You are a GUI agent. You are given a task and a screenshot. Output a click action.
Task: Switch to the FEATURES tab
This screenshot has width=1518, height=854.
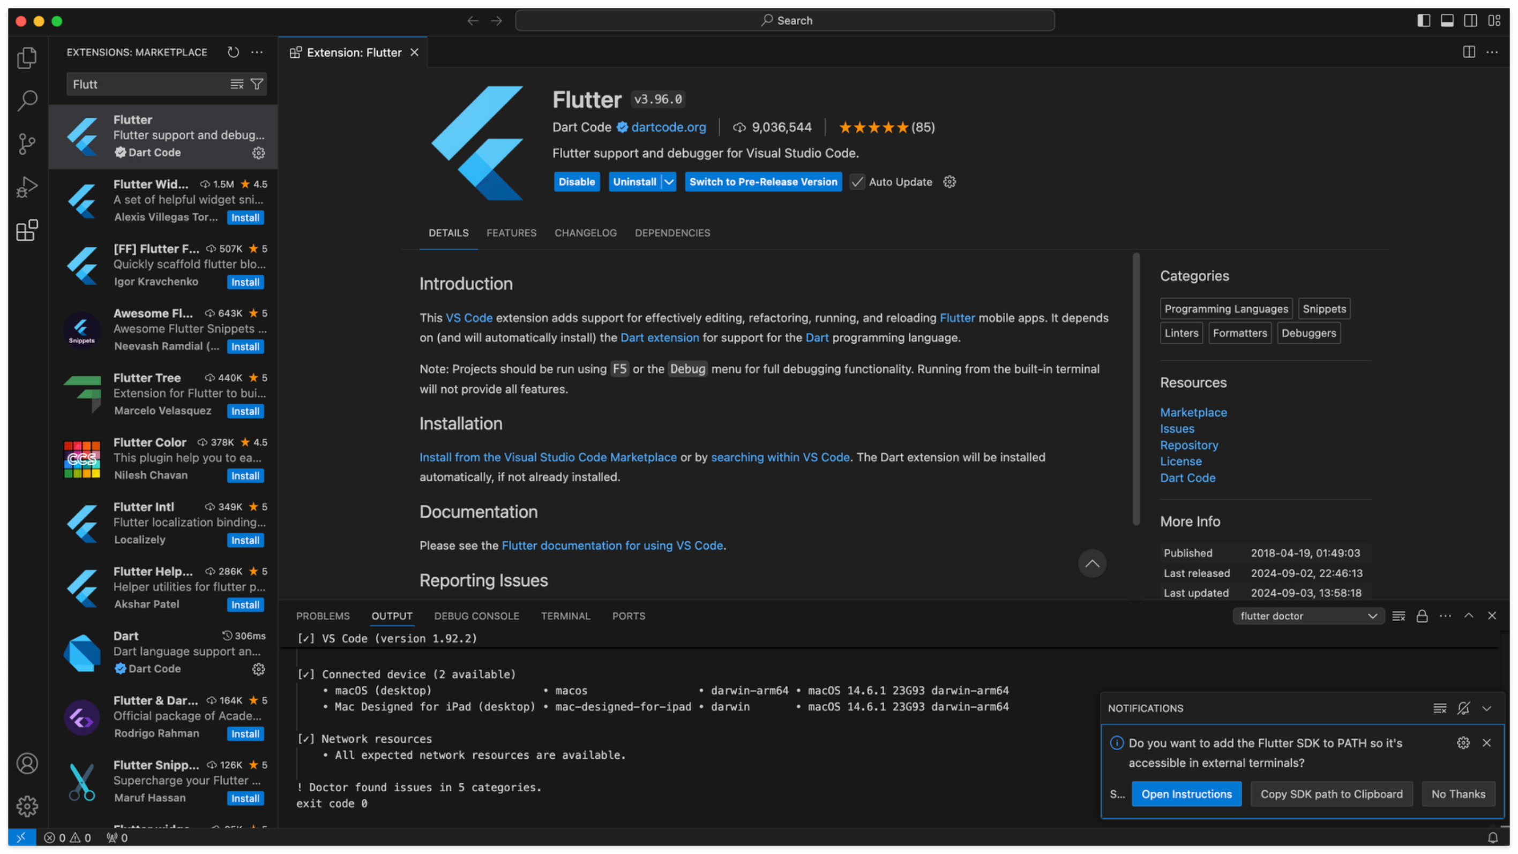tap(511, 232)
